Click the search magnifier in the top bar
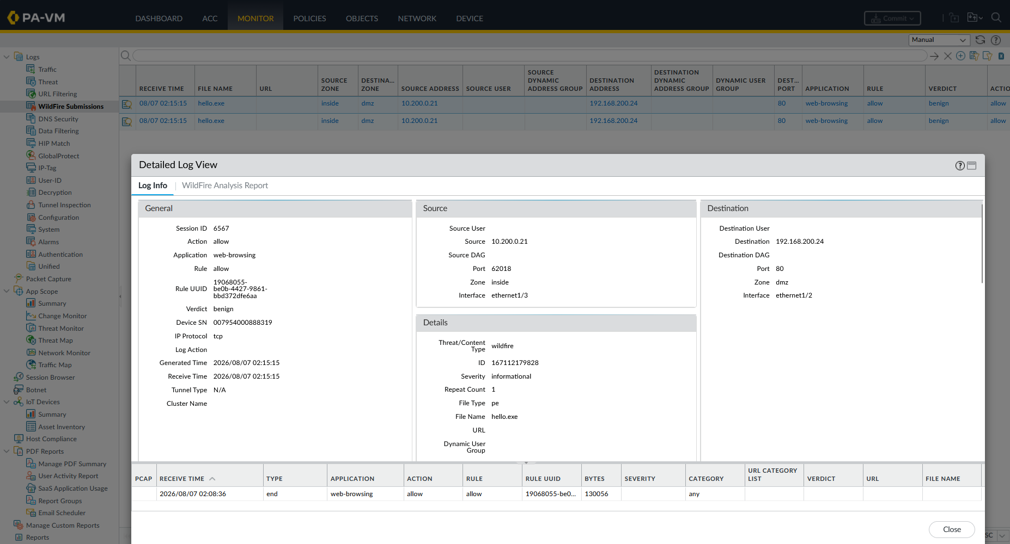 [x=996, y=17]
